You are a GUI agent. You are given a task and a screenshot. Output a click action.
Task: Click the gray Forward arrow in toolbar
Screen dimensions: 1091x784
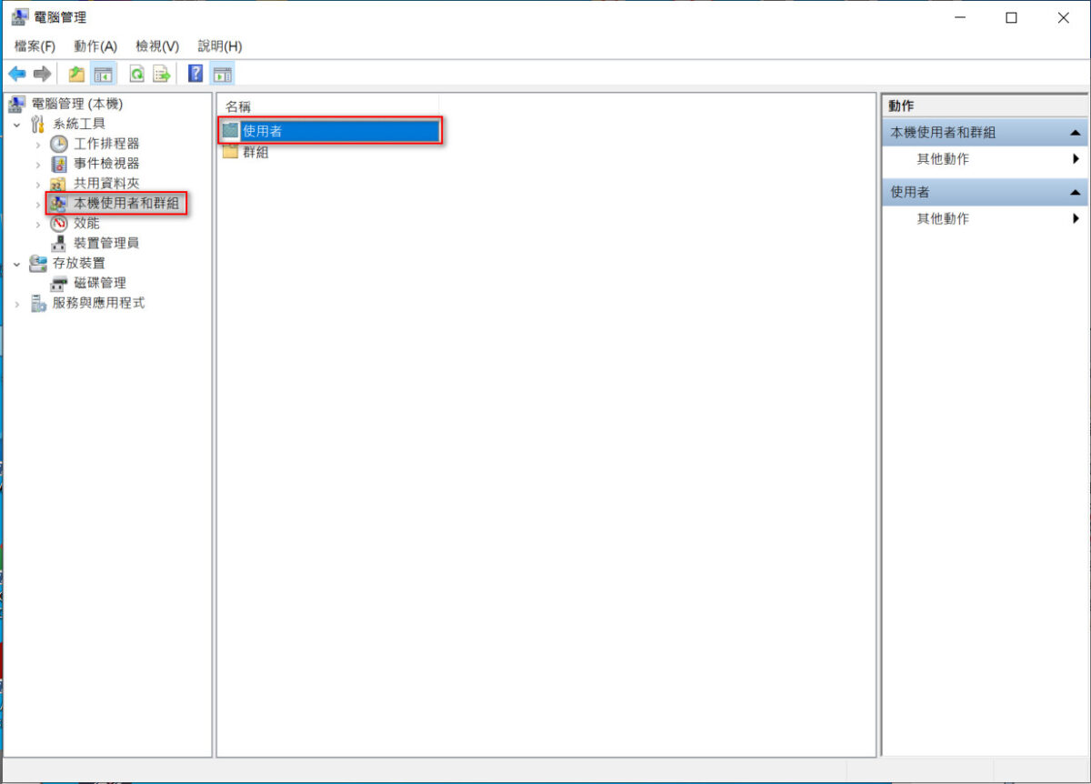click(x=42, y=74)
